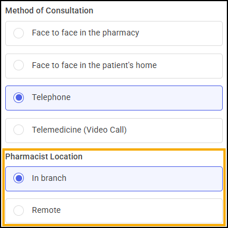
Task: Click empty area of the pharmacy option card
Action: (x=180, y=33)
